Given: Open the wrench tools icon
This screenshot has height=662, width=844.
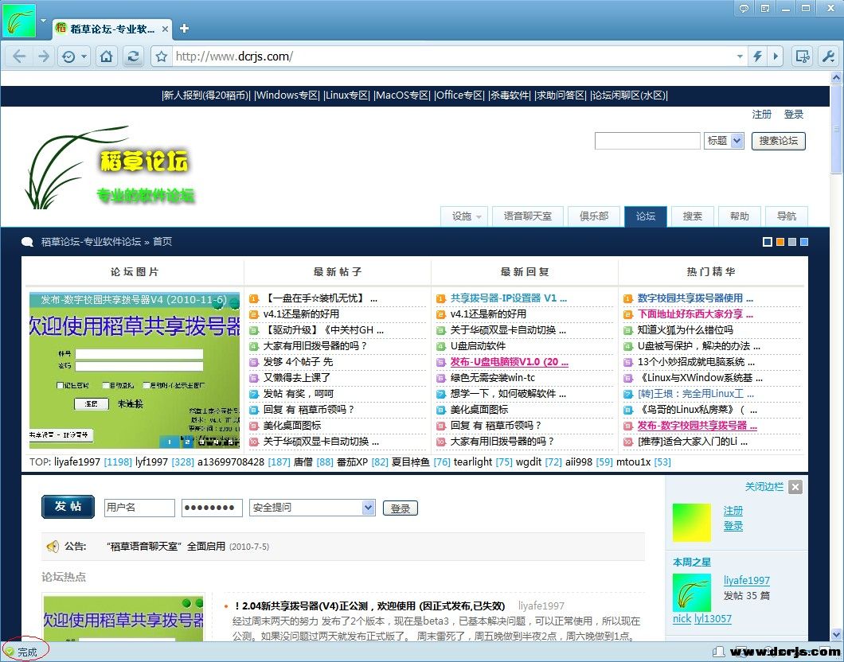Looking at the screenshot, I should coord(827,56).
